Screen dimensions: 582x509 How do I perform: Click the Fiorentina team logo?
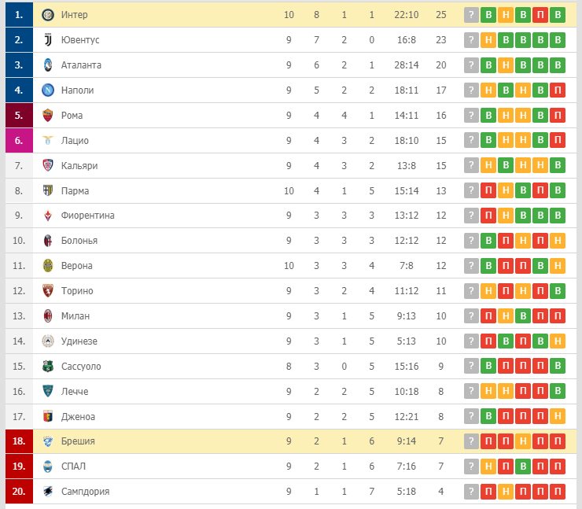(x=47, y=216)
